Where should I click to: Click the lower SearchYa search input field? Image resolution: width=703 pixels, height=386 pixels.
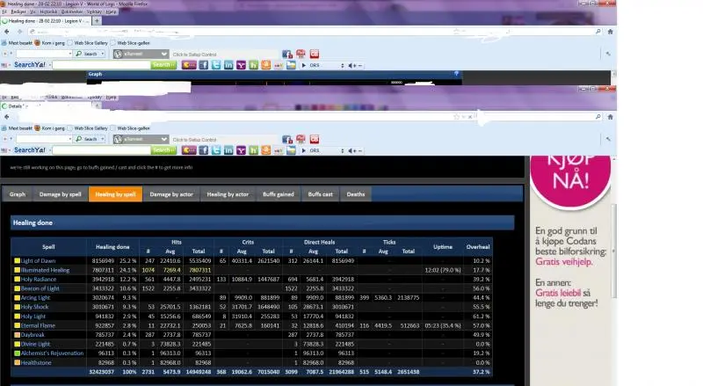point(101,151)
